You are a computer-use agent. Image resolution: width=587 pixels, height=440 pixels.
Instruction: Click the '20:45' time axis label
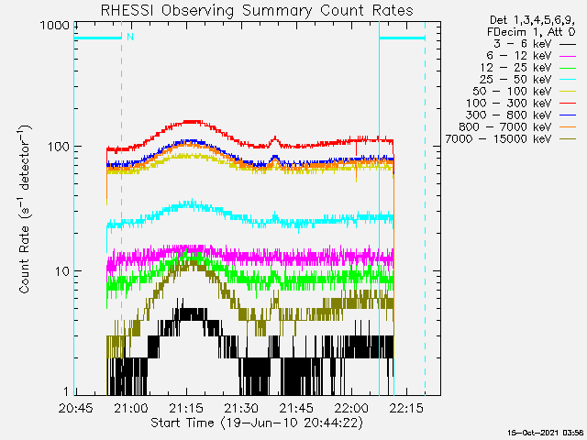coord(75,408)
